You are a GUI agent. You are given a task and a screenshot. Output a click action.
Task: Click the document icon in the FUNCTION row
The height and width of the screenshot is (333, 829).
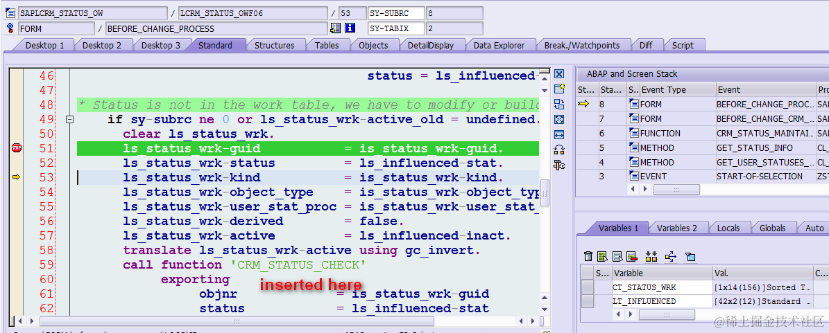coord(633,133)
